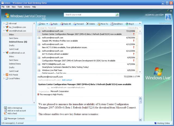Delete the selected message
Screen dimensions: 174x126
pyautogui.click(x=91, y=24)
